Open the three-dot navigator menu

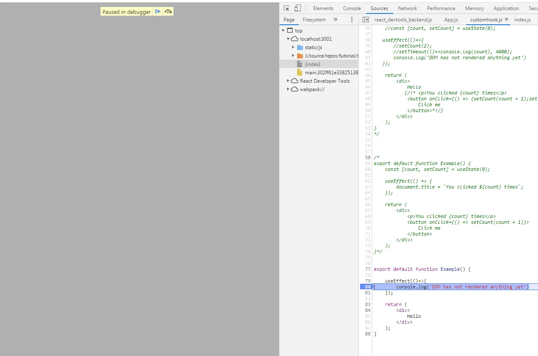352,20
